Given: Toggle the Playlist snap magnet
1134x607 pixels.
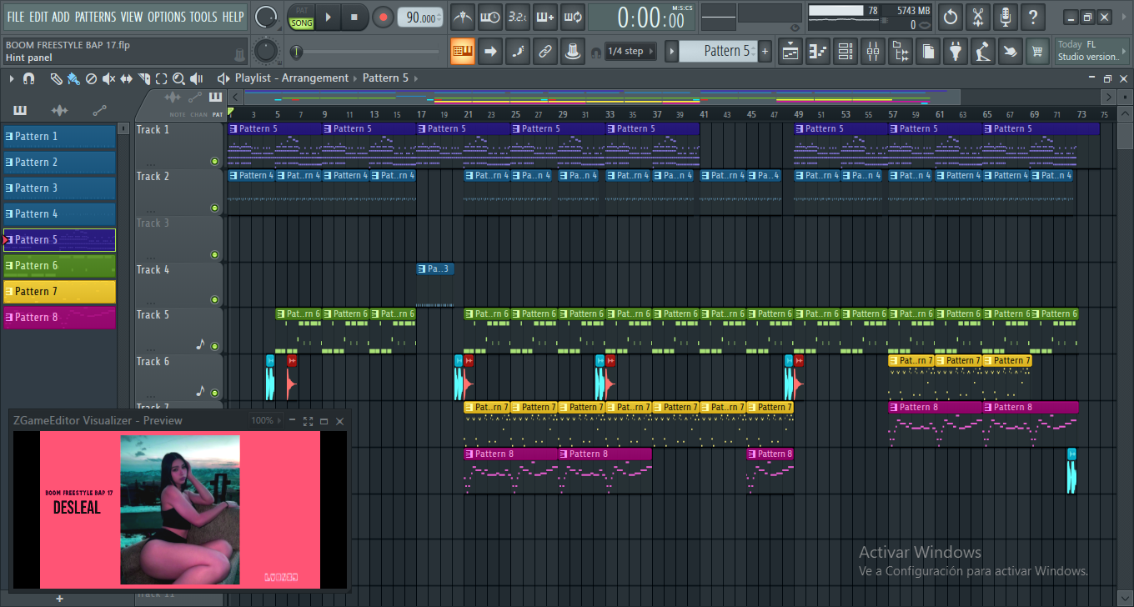Looking at the screenshot, I should [28, 78].
